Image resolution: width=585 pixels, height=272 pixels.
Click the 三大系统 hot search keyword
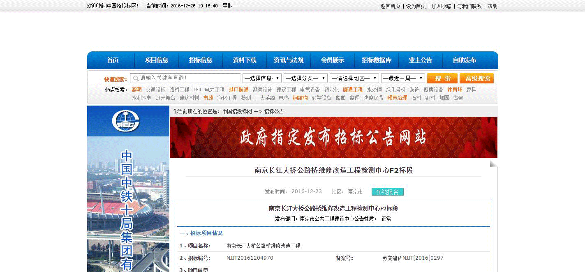point(265,98)
